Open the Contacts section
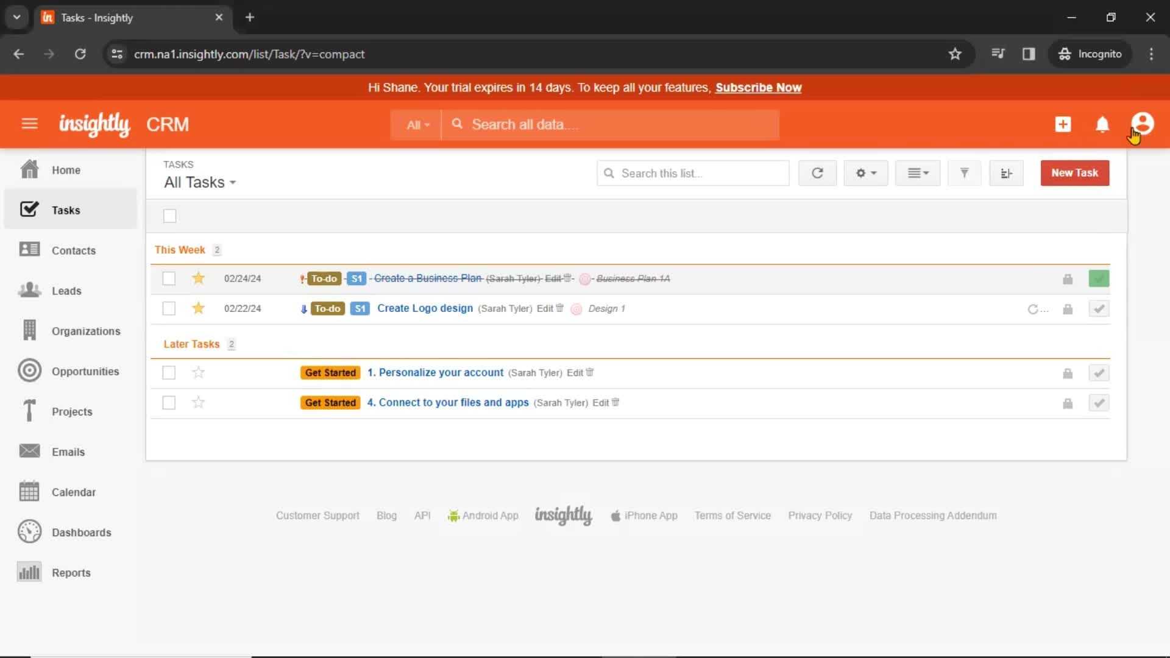1170x658 pixels. point(73,250)
